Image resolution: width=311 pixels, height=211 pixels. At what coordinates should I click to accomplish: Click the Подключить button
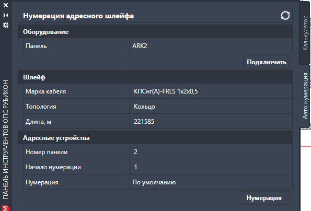coord(267,62)
